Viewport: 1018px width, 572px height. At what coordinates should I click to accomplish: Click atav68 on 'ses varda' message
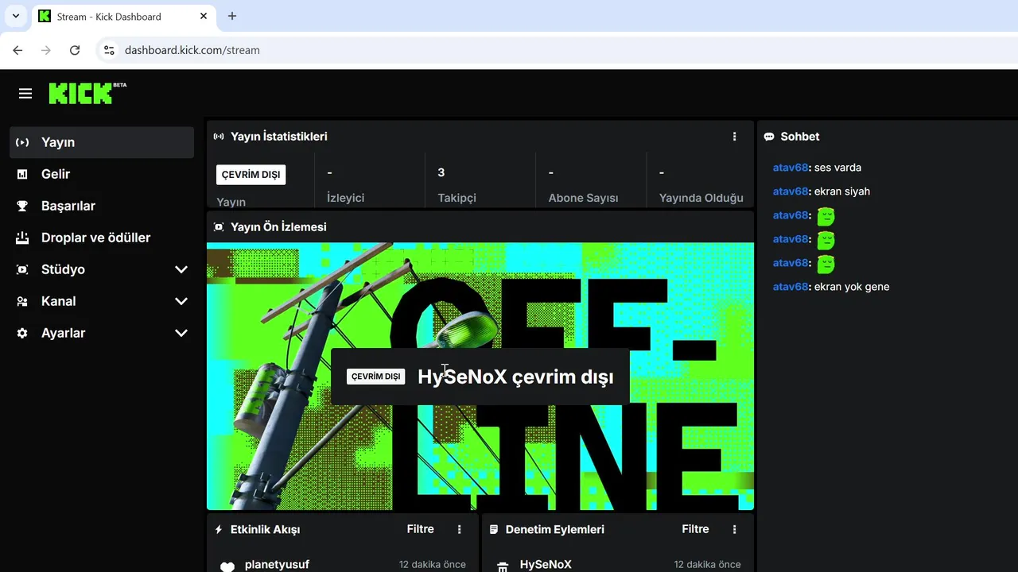tap(791, 168)
